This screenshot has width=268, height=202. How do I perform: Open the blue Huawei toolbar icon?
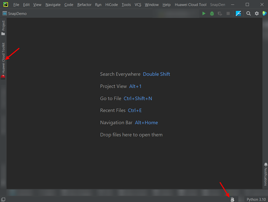point(238,13)
